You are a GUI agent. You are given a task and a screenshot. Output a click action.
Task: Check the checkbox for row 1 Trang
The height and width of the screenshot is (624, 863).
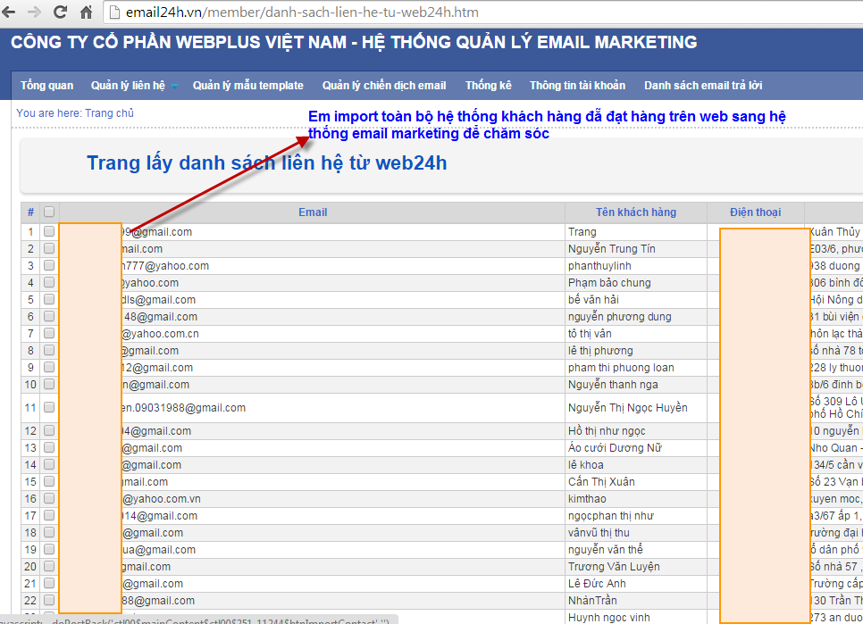tap(49, 231)
